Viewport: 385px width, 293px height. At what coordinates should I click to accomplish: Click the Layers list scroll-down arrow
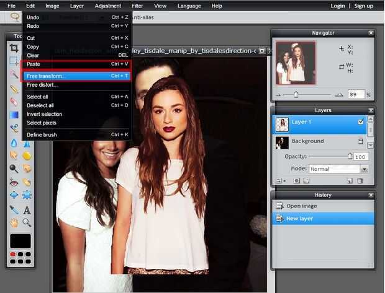tap(370, 145)
